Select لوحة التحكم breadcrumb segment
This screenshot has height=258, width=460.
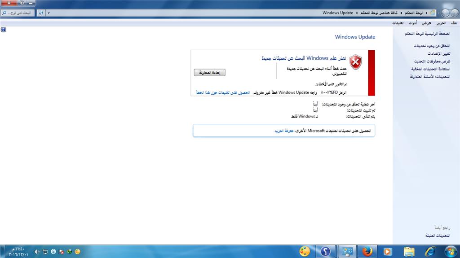click(x=414, y=13)
